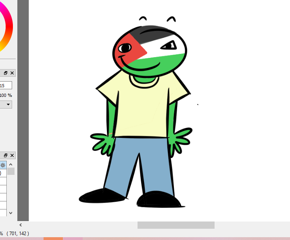Click the 100 % opacity value
290x240 pixels.
[x=6, y=95]
